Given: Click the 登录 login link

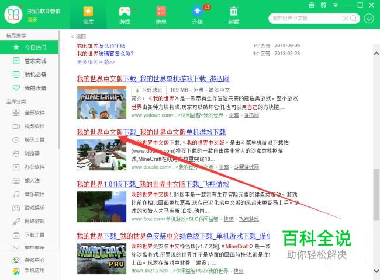Looking at the screenshot, I should pyautogui.click(x=32, y=20).
